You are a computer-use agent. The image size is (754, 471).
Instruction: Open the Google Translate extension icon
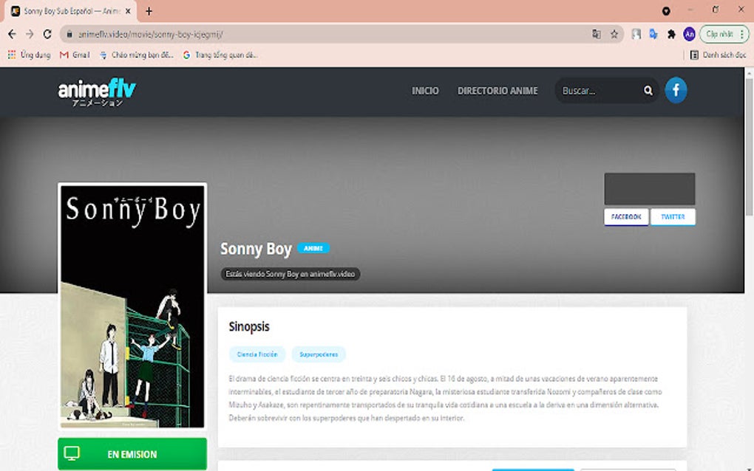pos(653,34)
